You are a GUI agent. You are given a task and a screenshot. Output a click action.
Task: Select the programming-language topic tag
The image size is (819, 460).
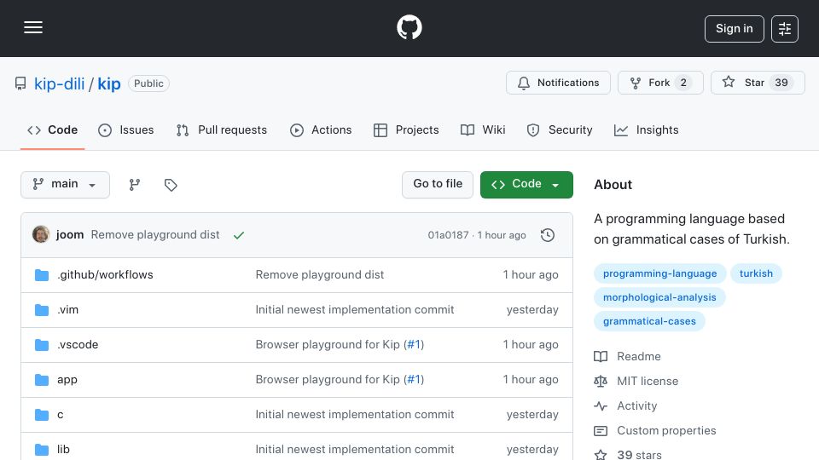click(x=659, y=273)
